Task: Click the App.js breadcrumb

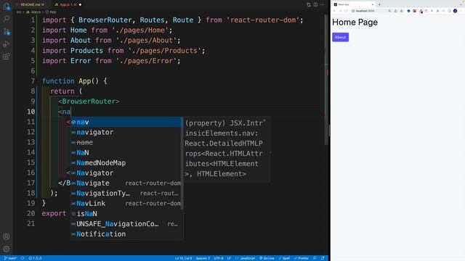Action: coord(33,12)
